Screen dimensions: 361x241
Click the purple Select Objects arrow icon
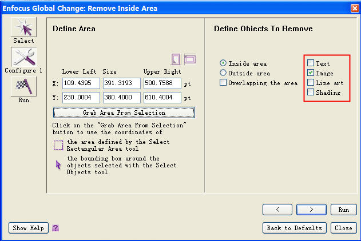58,164
